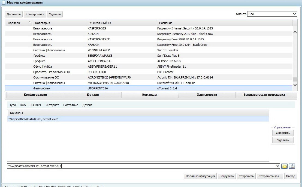Clear the command input with the X icon
Viewport: 302px width, 187px height.
(x=277, y=166)
